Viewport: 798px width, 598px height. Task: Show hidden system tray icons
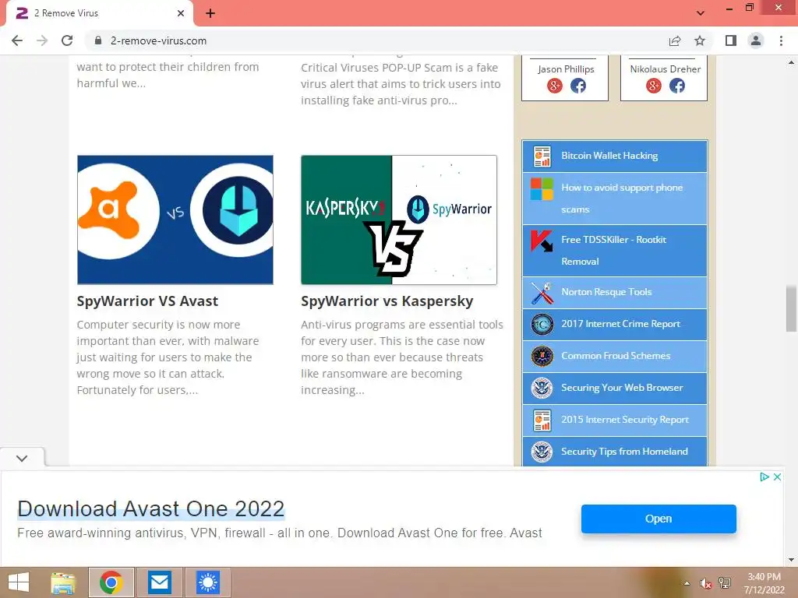(687, 582)
